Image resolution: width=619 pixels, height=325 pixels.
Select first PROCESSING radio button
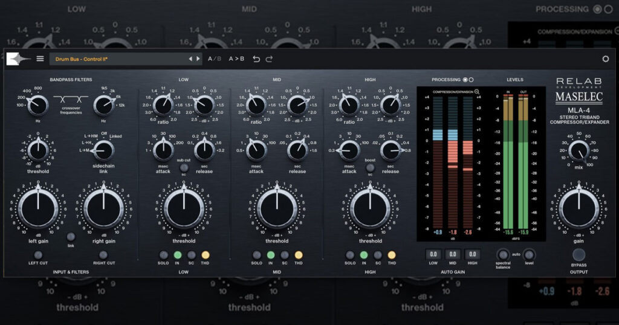(x=465, y=80)
